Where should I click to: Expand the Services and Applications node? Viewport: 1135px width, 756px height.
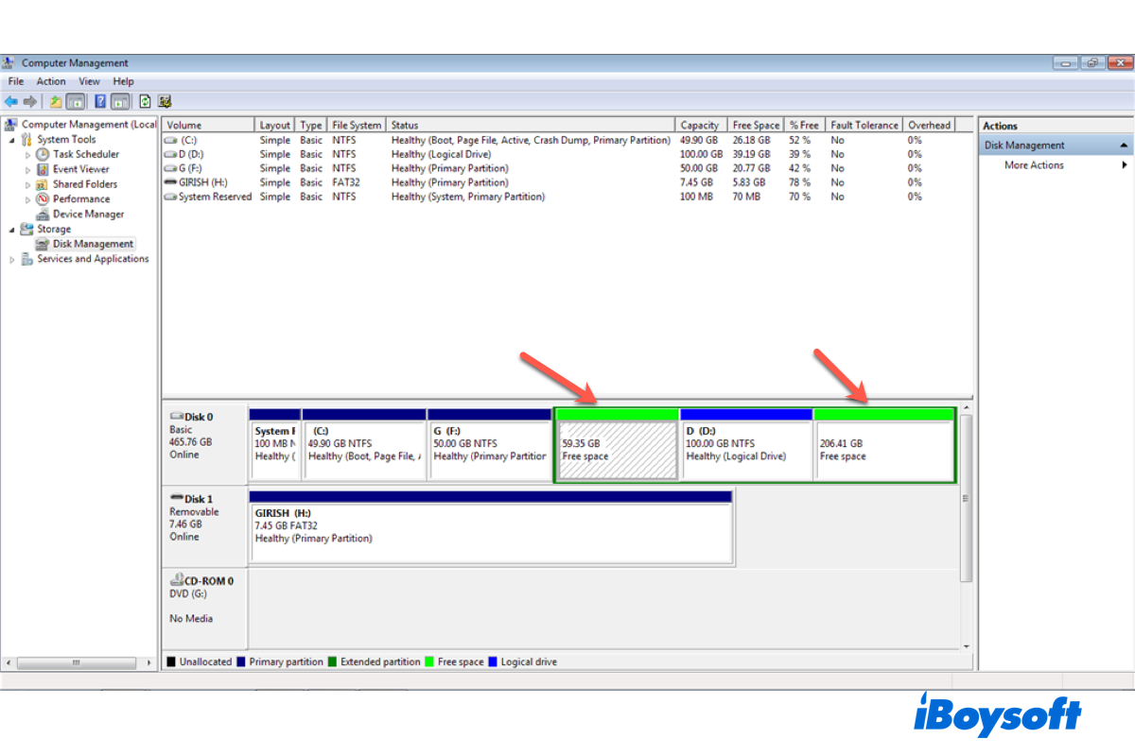12,259
